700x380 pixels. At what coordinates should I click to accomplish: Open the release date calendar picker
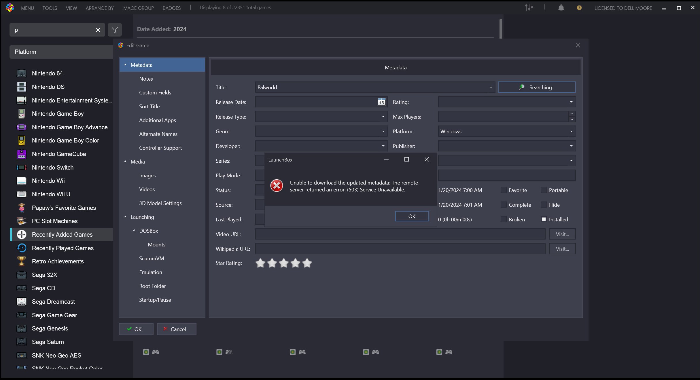tap(381, 102)
